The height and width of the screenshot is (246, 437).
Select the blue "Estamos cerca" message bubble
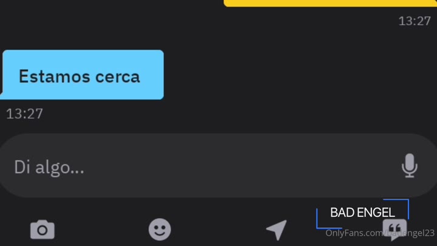pos(83,75)
